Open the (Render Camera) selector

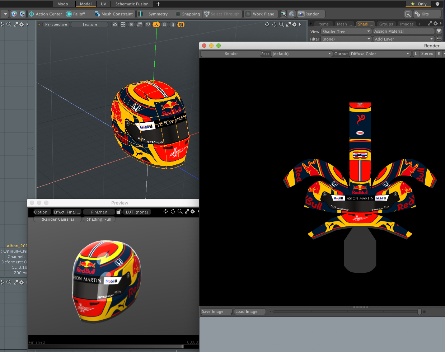click(58, 219)
